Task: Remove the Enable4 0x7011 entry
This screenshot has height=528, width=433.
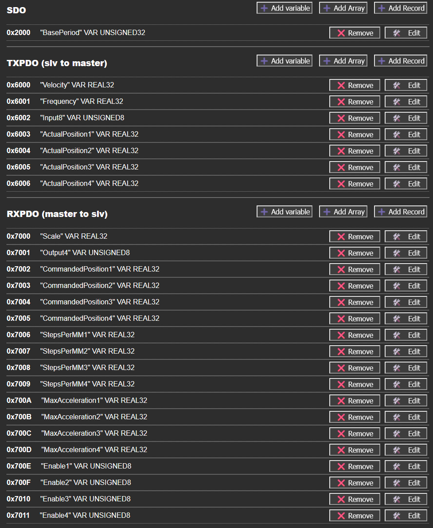Action: (355, 516)
